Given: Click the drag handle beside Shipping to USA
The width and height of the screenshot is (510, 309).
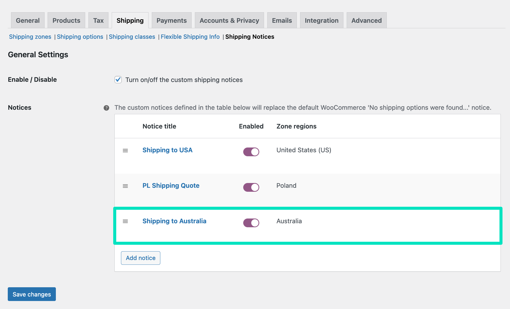Looking at the screenshot, I should 125,150.
